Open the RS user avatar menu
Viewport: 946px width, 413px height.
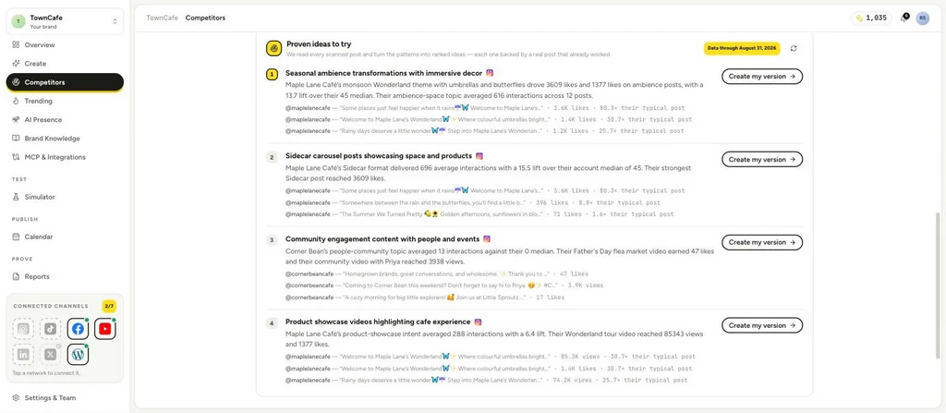[923, 18]
